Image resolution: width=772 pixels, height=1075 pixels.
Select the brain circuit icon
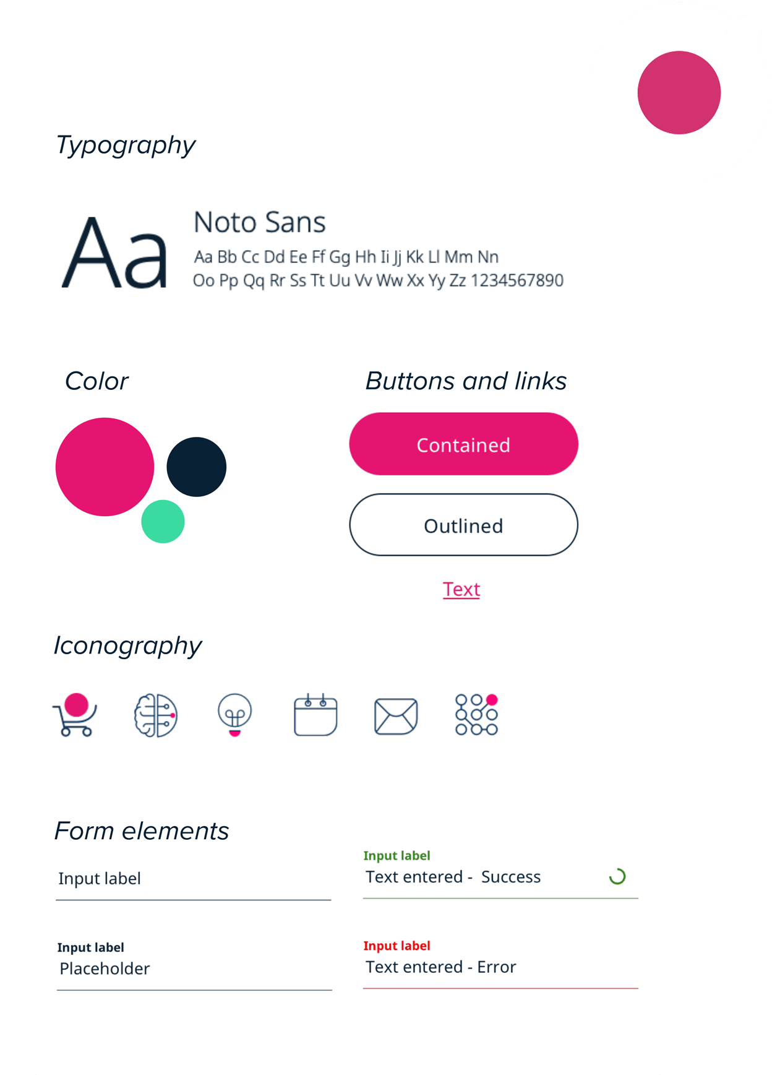[x=156, y=715]
